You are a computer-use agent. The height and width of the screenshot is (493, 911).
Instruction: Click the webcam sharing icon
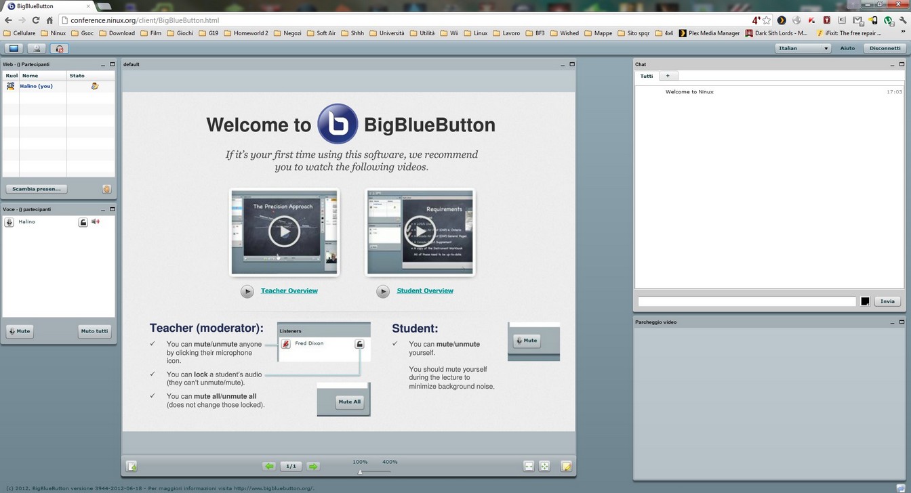[x=37, y=48]
